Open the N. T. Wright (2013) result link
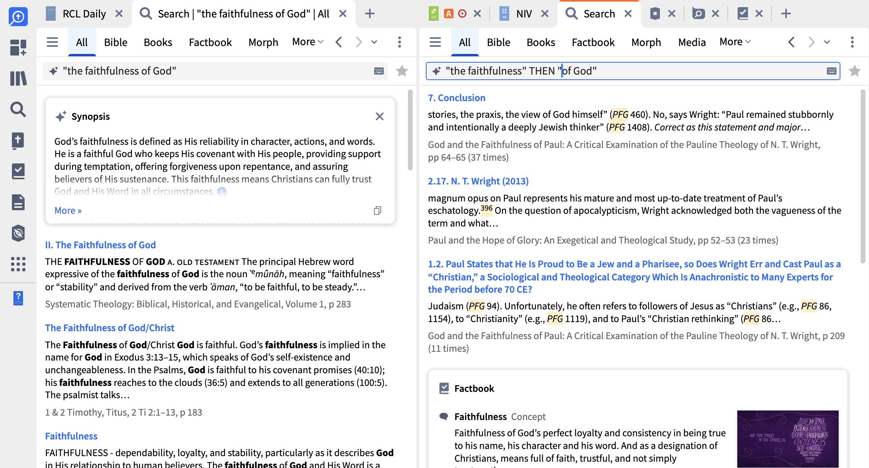Screen dimensions: 869x468 tap(478, 181)
